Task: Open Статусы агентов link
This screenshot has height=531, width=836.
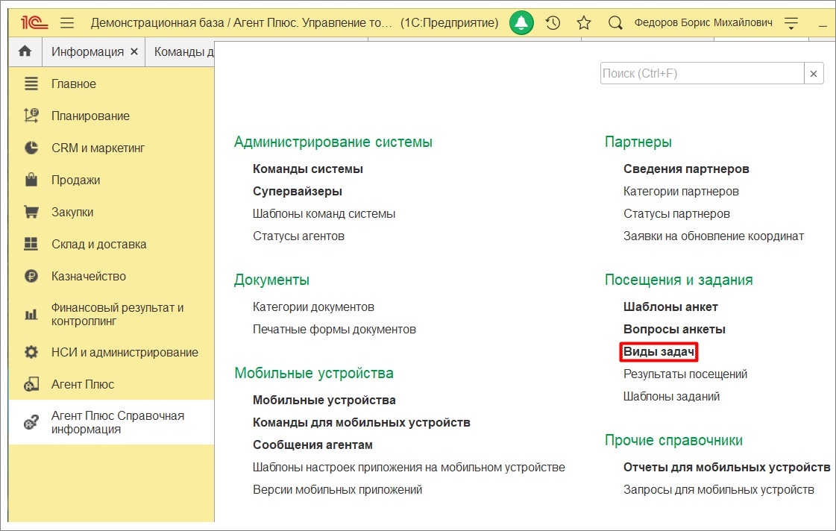Action: coord(298,236)
